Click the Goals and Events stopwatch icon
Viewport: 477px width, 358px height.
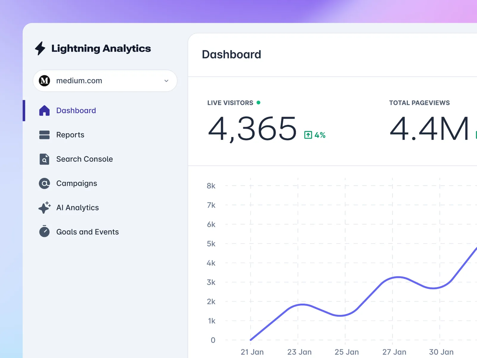44,232
